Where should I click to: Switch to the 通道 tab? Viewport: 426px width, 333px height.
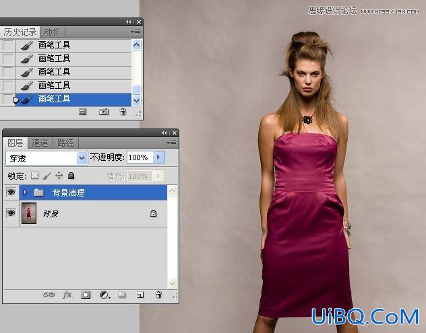40,143
